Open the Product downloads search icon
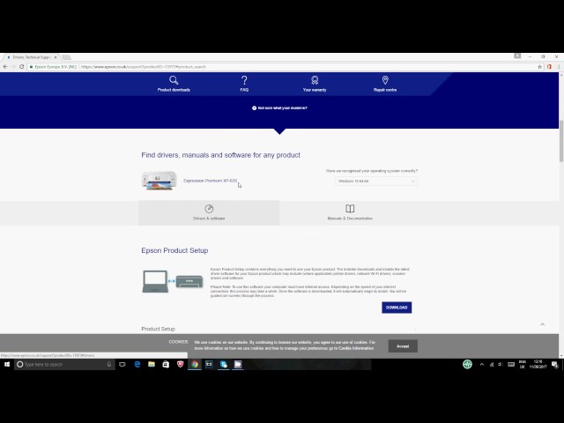 [174, 80]
